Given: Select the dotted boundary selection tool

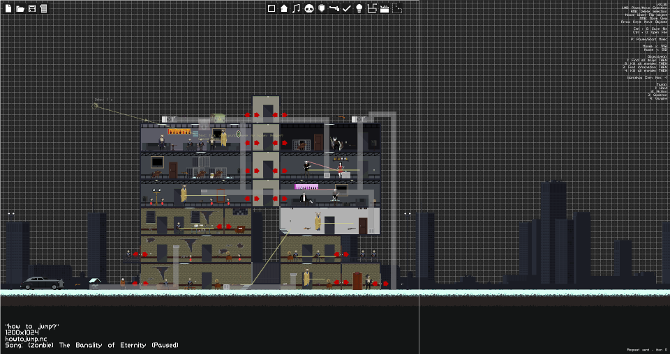Looking at the screenshot, I should click(x=397, y=8).
